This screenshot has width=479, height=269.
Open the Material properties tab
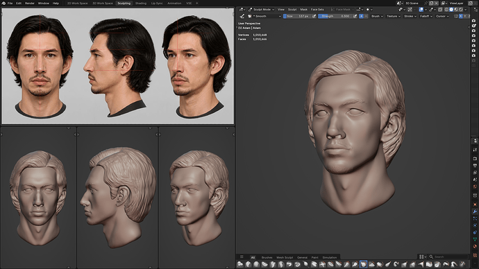pos(475,246)
